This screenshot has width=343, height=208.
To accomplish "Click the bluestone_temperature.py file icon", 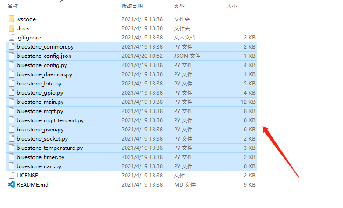I will (11, 148).
